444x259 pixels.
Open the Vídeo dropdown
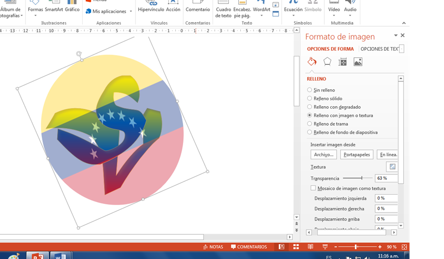(334, 16)
